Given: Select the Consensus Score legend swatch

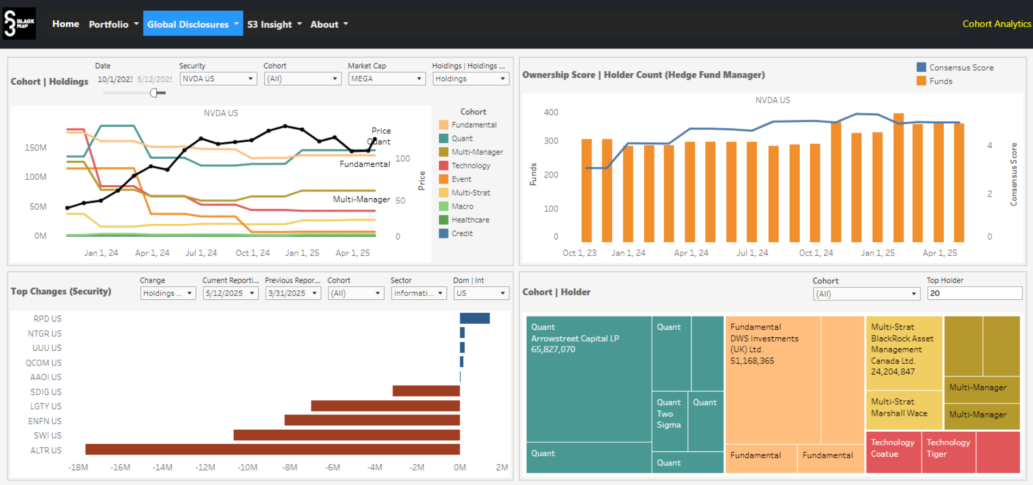Looking at the screenshot, I should click(x=921, y=67).
